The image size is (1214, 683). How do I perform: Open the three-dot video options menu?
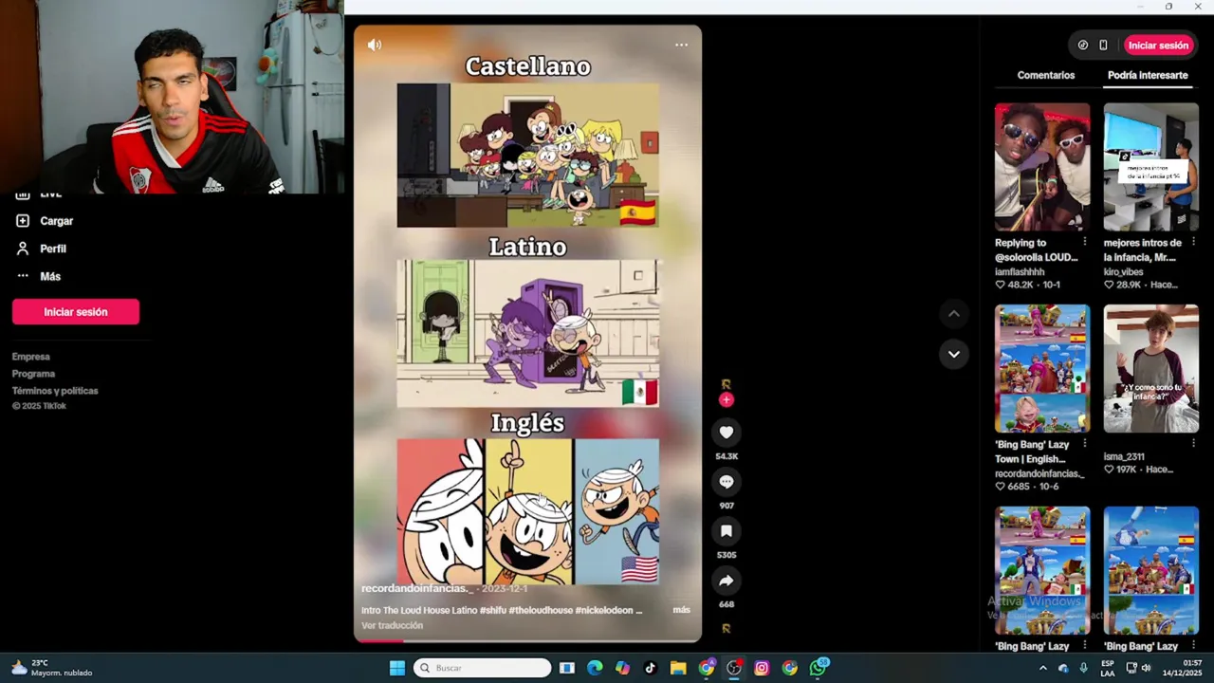point(681,45)
